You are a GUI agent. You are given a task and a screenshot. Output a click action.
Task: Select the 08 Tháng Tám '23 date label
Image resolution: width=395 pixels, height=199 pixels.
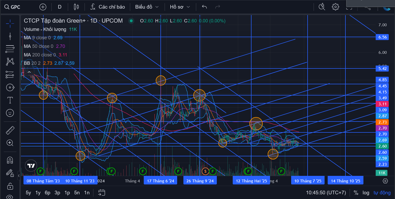pos(43,181)
